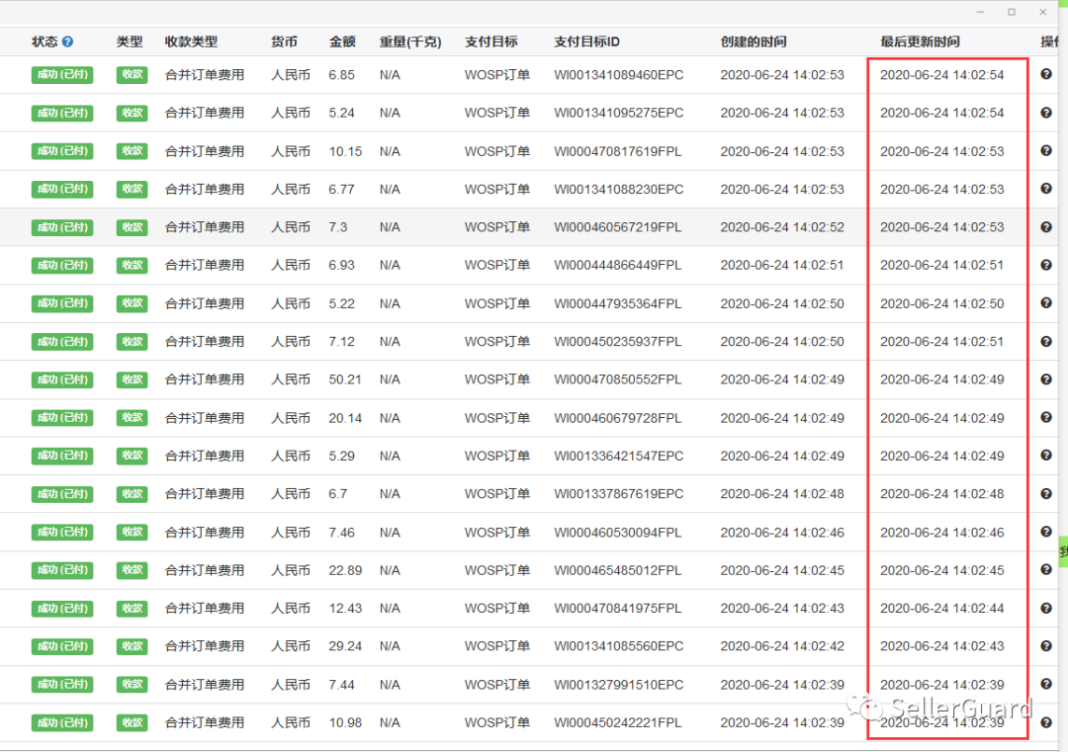1068x752 pixels.
Task: Click the 状态 column header
Action: (x=44, y=42)
